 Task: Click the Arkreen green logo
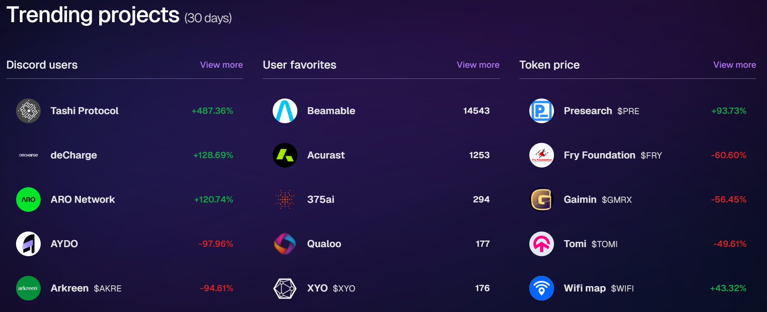[28, 288]
